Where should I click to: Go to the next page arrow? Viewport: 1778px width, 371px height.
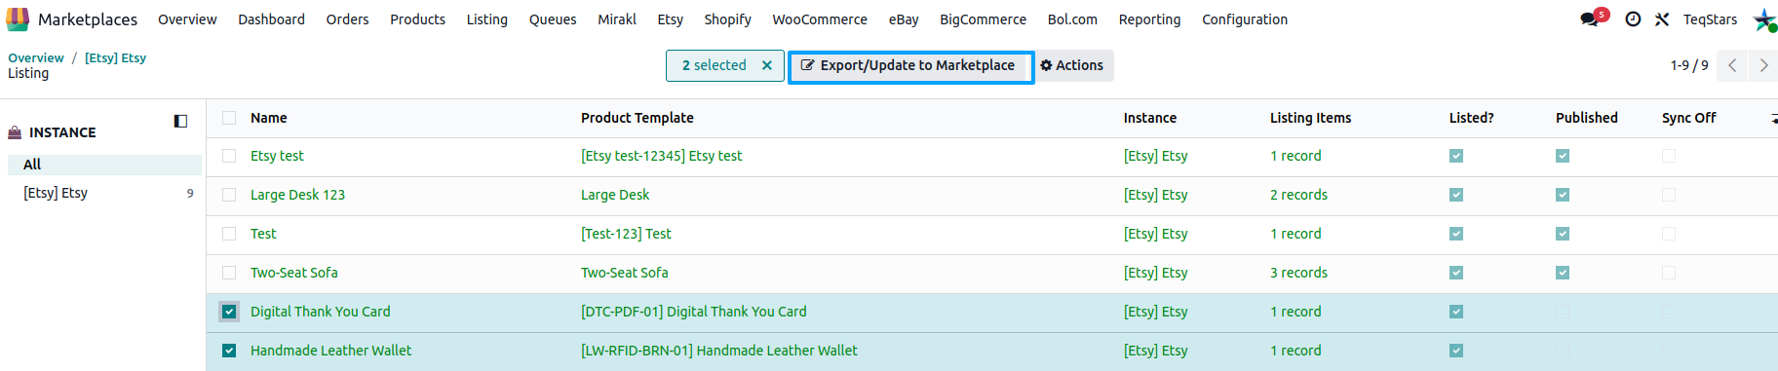click(1763, 65)
